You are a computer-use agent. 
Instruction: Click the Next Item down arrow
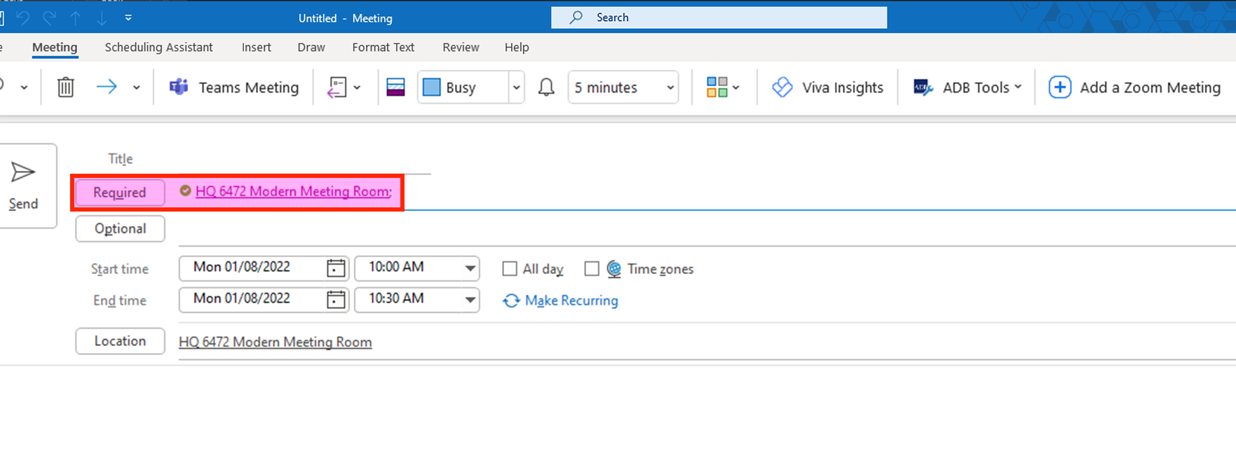[102, 18]
